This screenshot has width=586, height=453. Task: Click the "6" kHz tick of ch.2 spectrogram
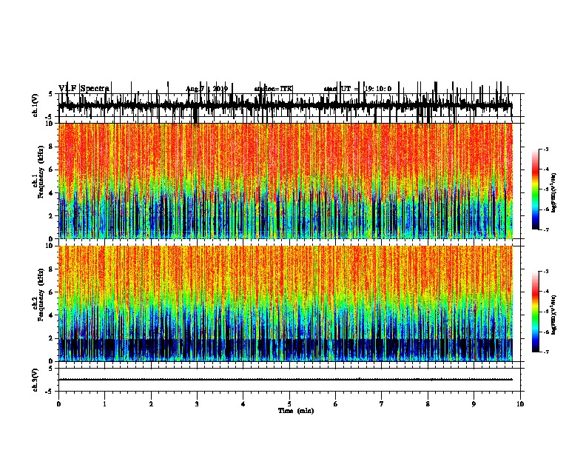[52, 292]
